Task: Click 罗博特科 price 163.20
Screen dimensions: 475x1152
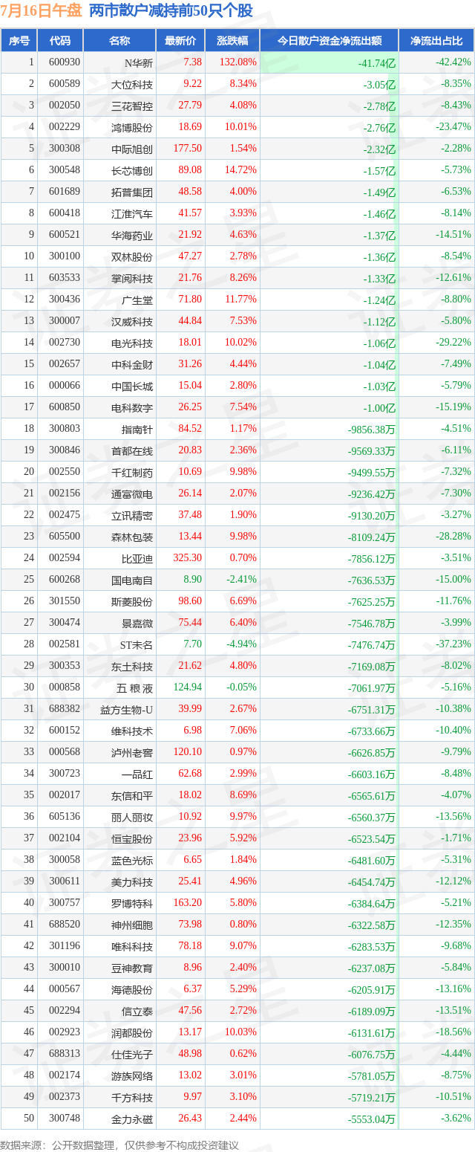Action: click(186, 903)
